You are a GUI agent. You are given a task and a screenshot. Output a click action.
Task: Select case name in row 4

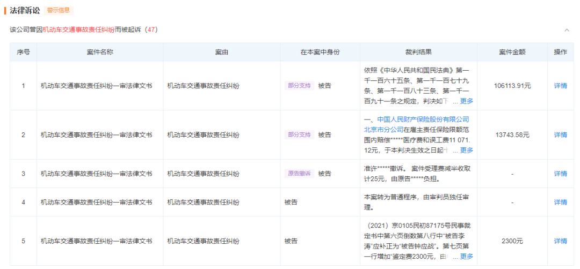[x=96, y=202]
